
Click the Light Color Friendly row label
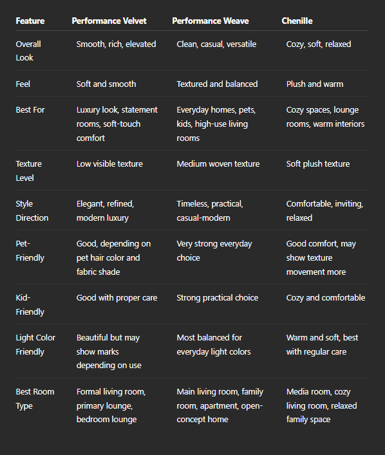35,344
